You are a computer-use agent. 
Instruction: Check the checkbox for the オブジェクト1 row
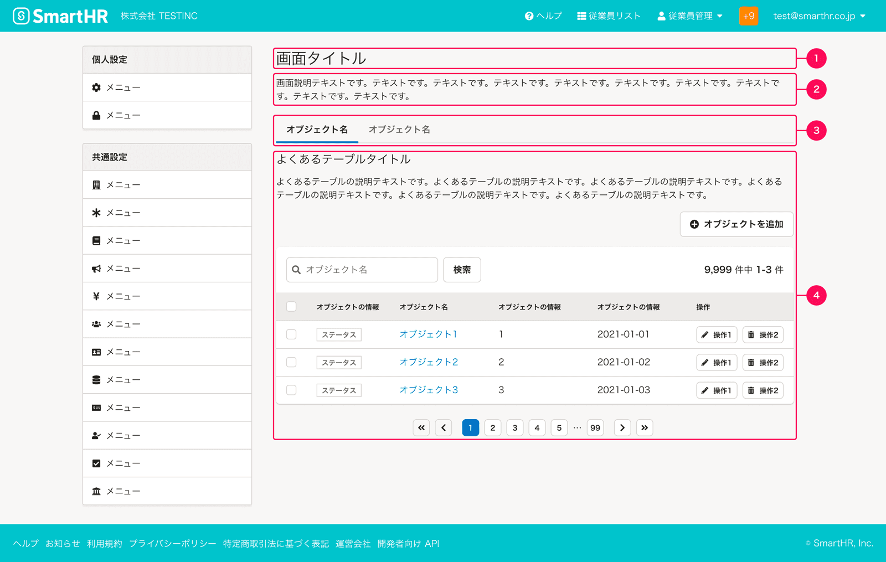pyautogui.click(x=291, y=334)
